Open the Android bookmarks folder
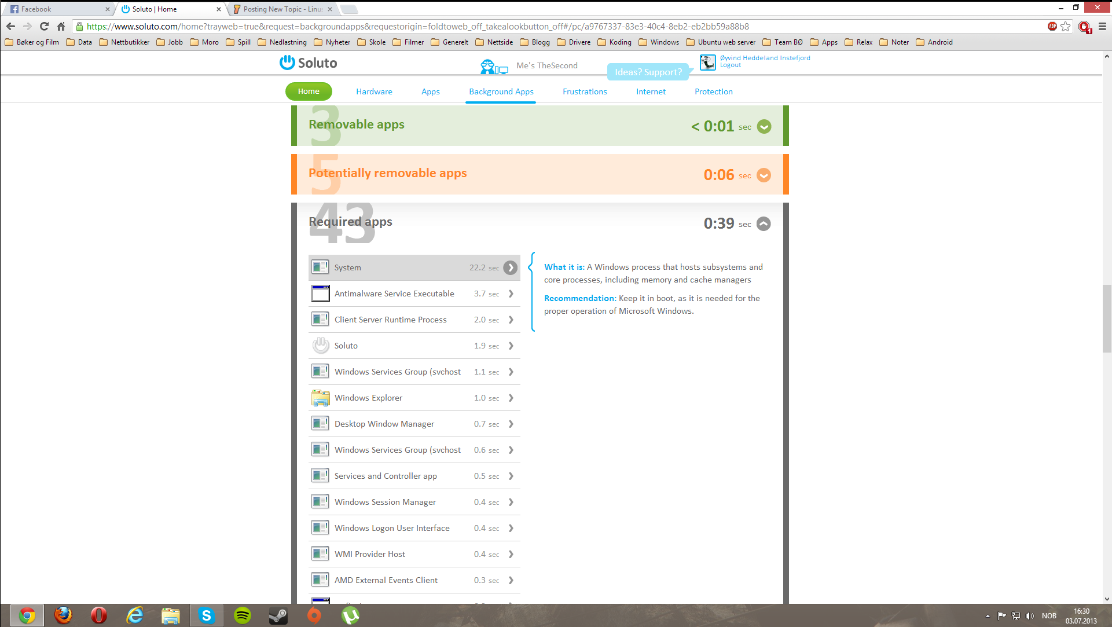Image resolution: width=1112 pixels, height=627 pixels. click(x=934, y=42)
